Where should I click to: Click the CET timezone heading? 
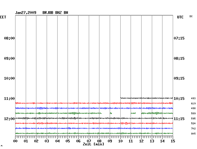3,17
